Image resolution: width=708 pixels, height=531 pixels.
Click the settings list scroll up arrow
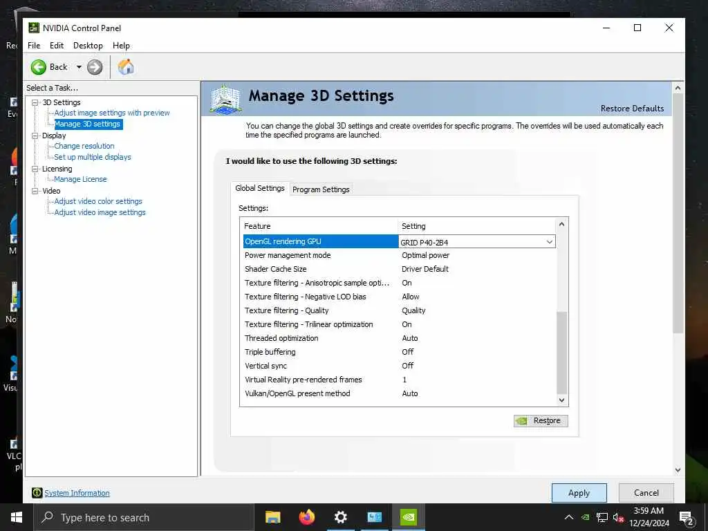(561, 224)
